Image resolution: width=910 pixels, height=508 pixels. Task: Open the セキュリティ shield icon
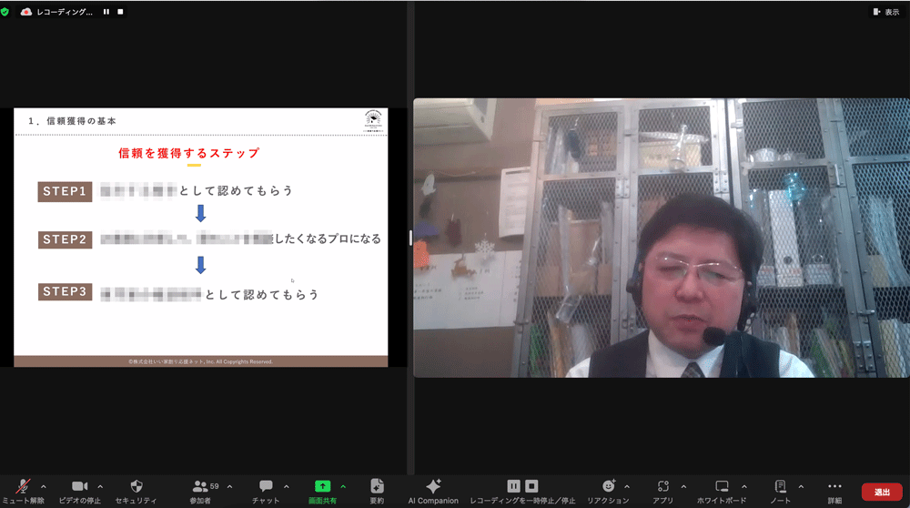coord(136,487)
